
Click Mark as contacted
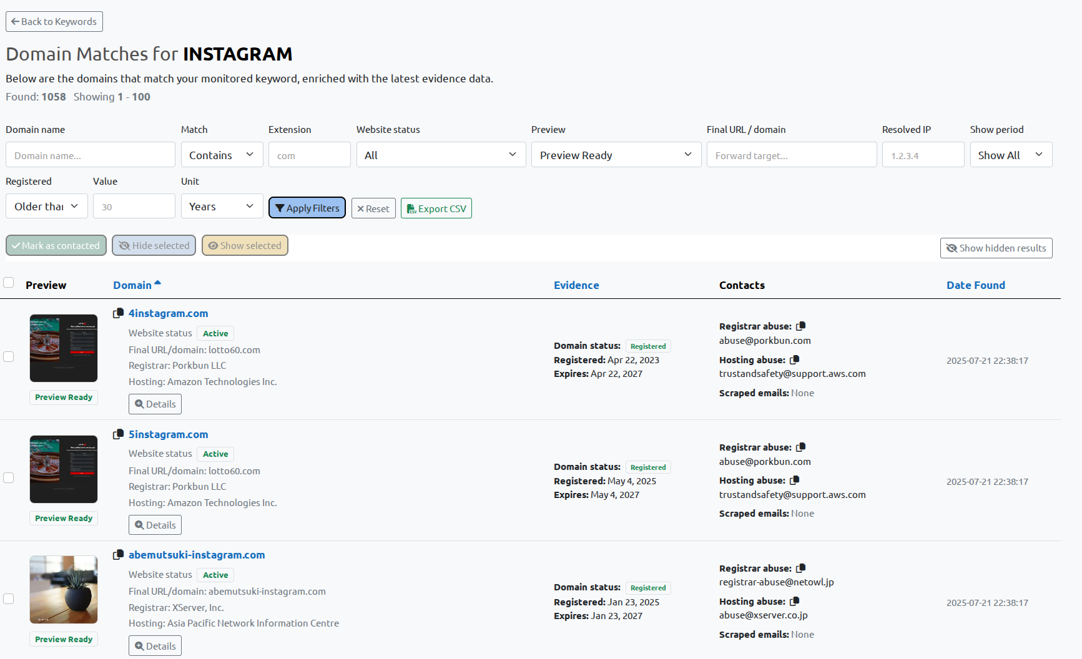pos(56,245)
